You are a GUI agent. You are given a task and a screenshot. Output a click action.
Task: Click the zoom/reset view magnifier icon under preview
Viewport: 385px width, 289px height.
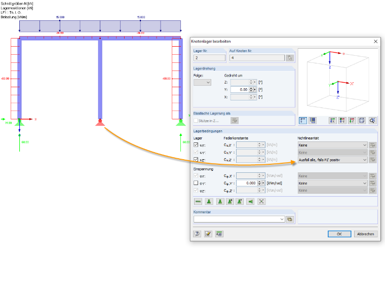tap(372, 121)
